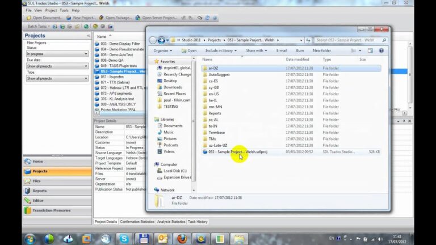Click Open Server Project toolbar button
This screenshot has height=245, width=436.
pyautogui.click(x=156, y=18)
